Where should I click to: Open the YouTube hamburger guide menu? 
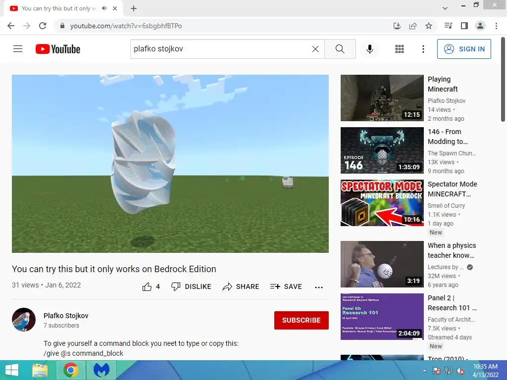(18, 49)
